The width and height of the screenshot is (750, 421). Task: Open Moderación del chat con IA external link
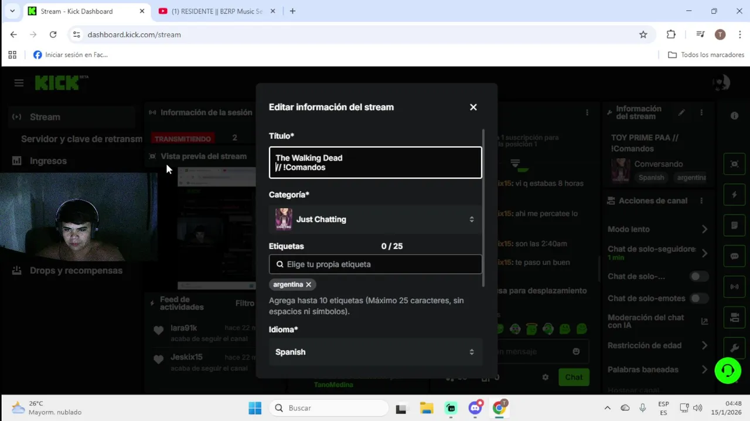(x=704, y=321)
